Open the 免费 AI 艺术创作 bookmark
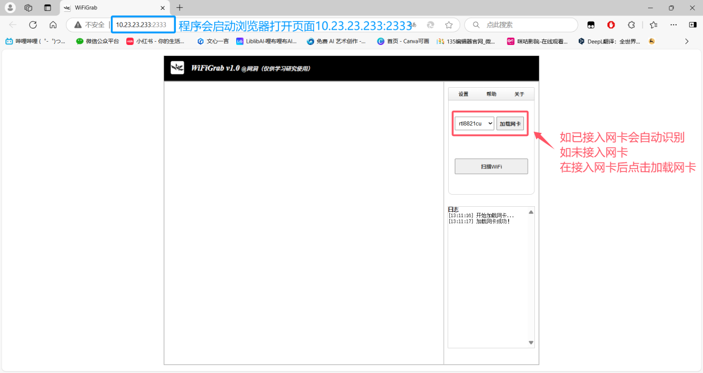The height and width of the screenshot is (373, 703). (x=336, y=41)
